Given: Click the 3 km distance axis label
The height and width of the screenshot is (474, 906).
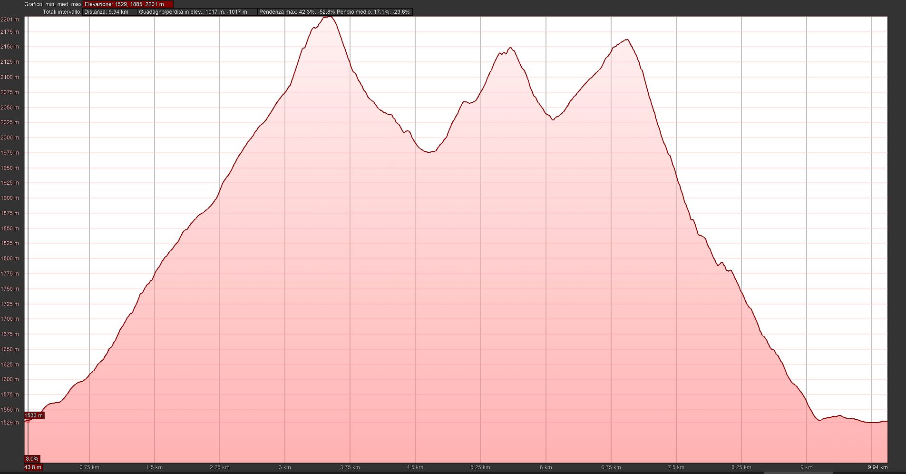Looking at the screenshot, I should click(x=284, y=467).
